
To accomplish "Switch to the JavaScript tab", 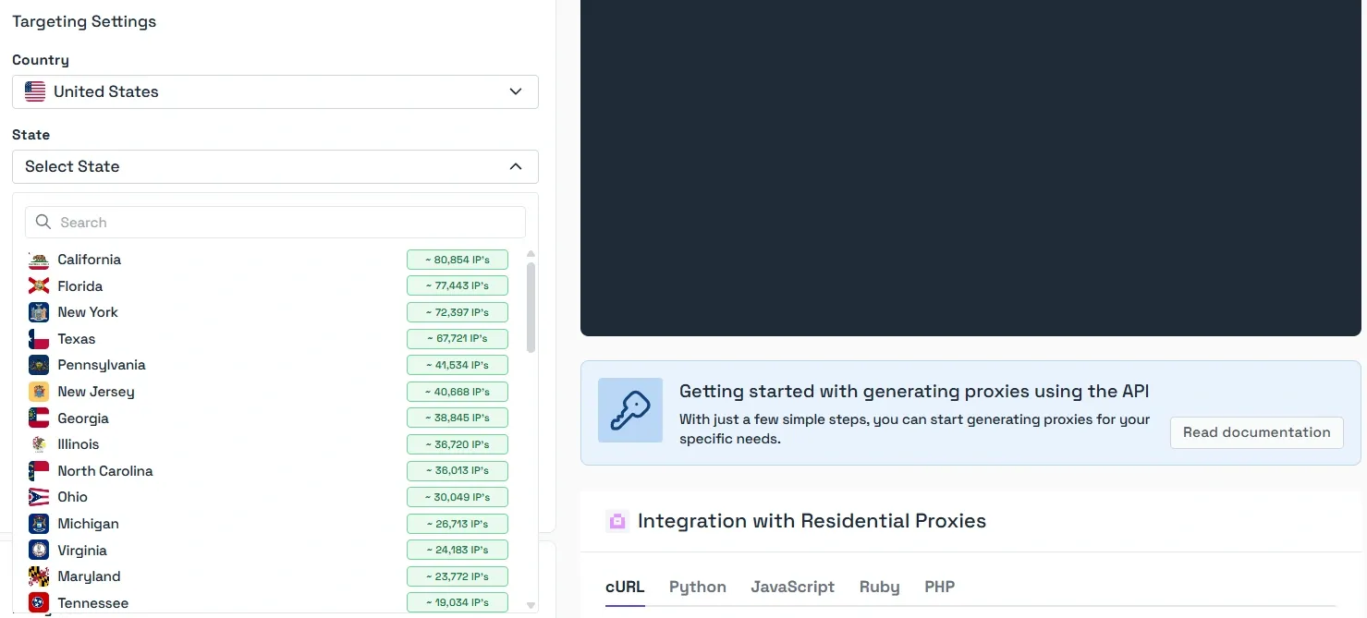I will [793, 587].
